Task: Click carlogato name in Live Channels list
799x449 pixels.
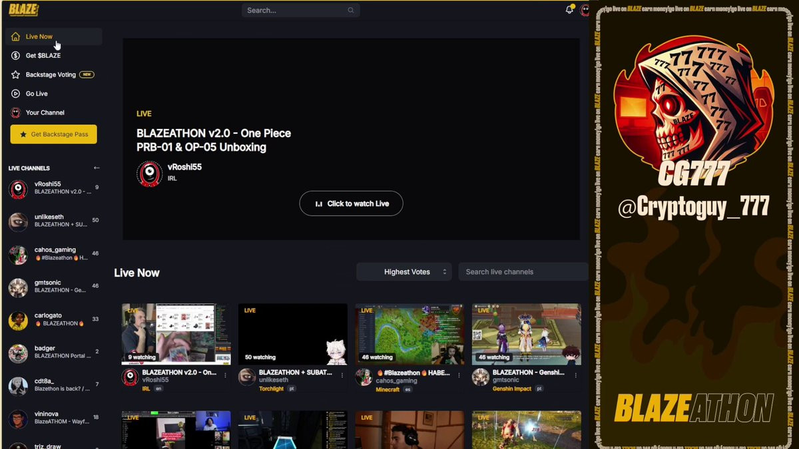Action: click(x=48, y=315)
